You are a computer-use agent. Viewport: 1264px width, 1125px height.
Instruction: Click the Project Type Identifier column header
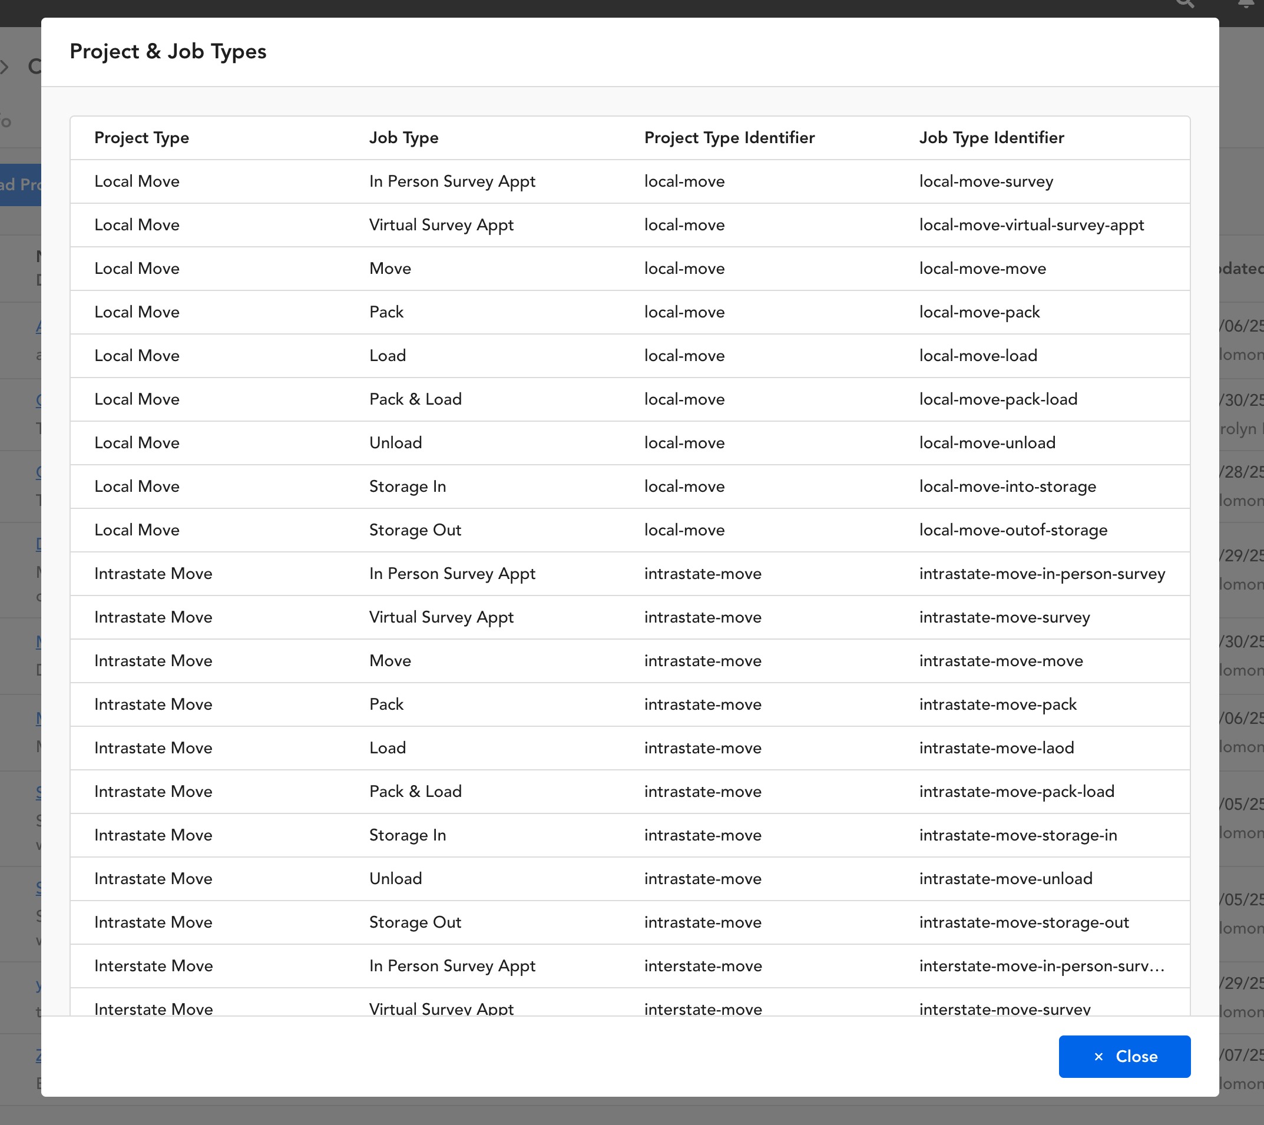729,137
